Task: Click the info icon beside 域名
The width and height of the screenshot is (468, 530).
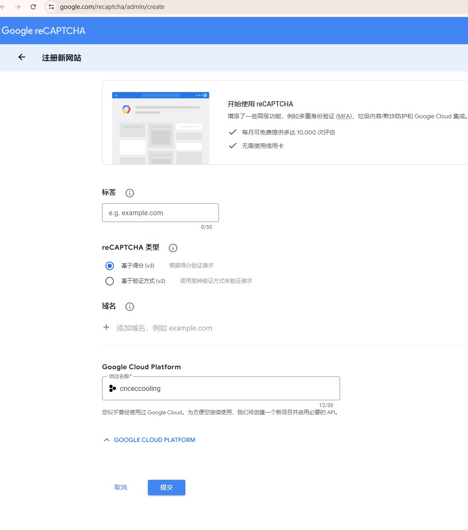Action: 129,307
